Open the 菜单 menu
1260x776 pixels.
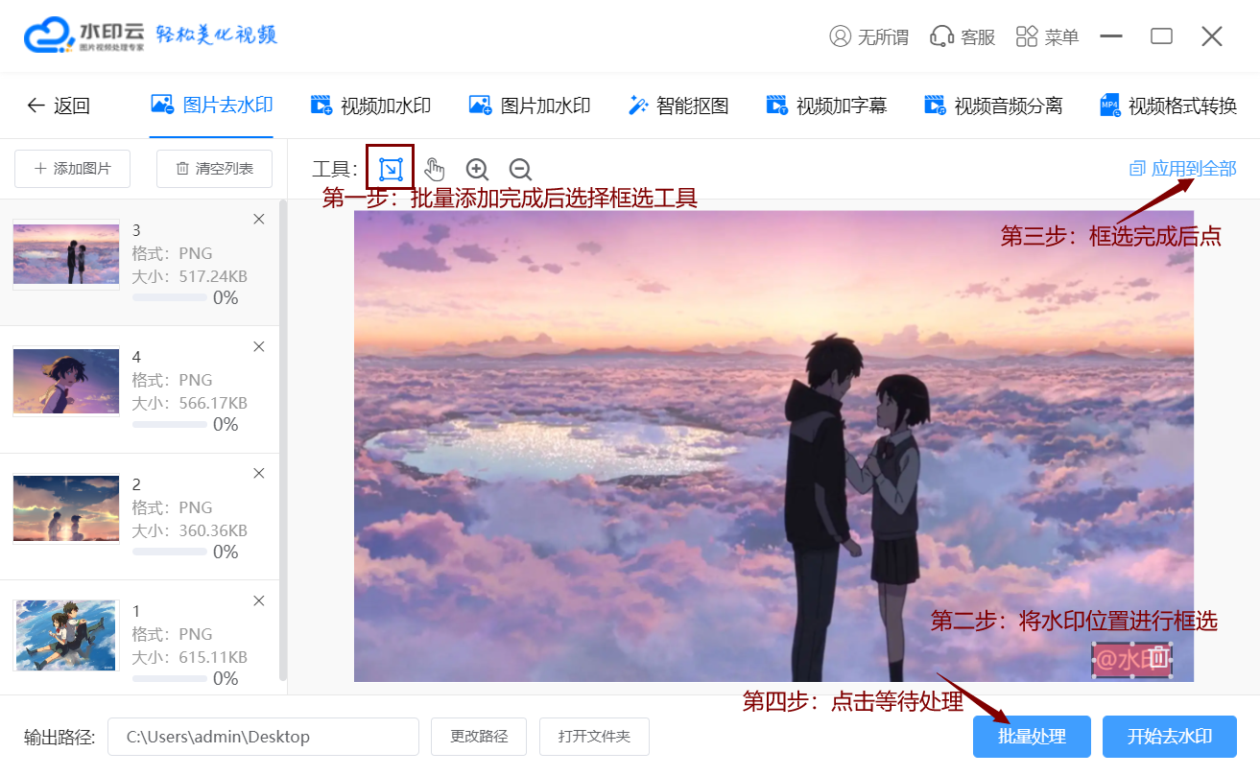pyautogui.click(x=1047, y=36)
